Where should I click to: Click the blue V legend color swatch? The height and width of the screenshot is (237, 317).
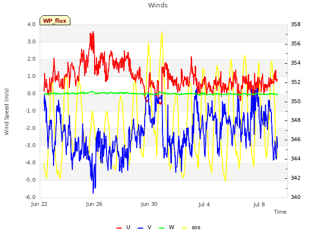140,228
